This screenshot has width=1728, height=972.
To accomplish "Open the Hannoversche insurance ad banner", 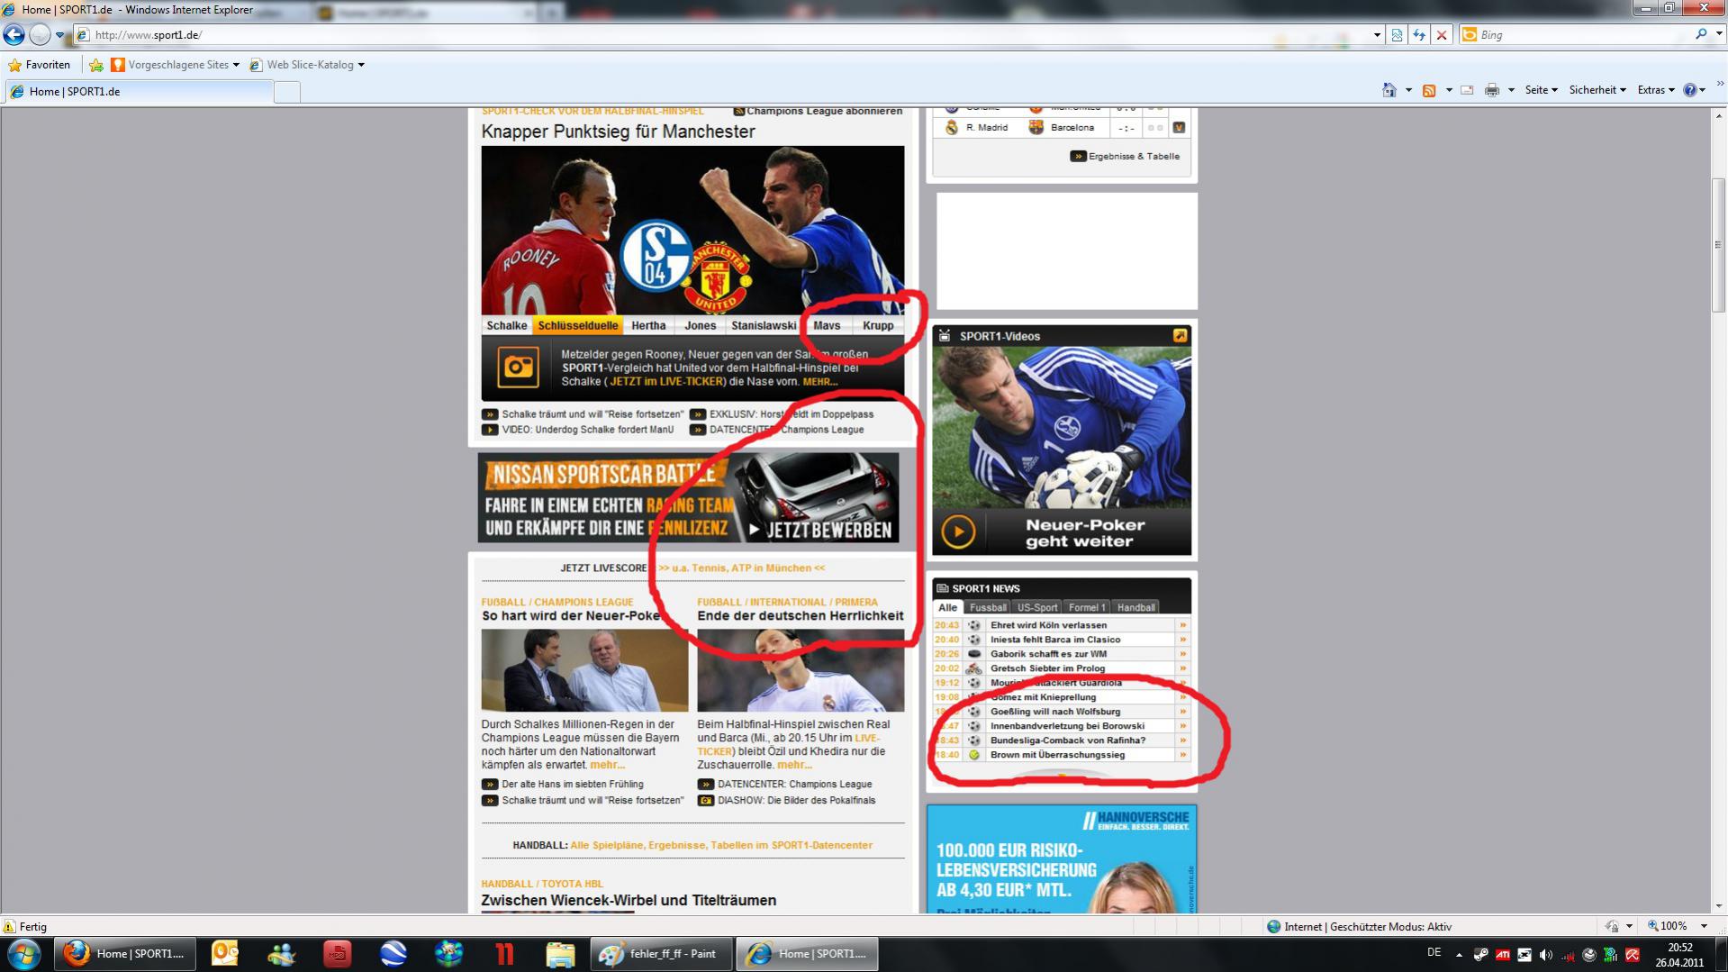I will (1062, 859).
